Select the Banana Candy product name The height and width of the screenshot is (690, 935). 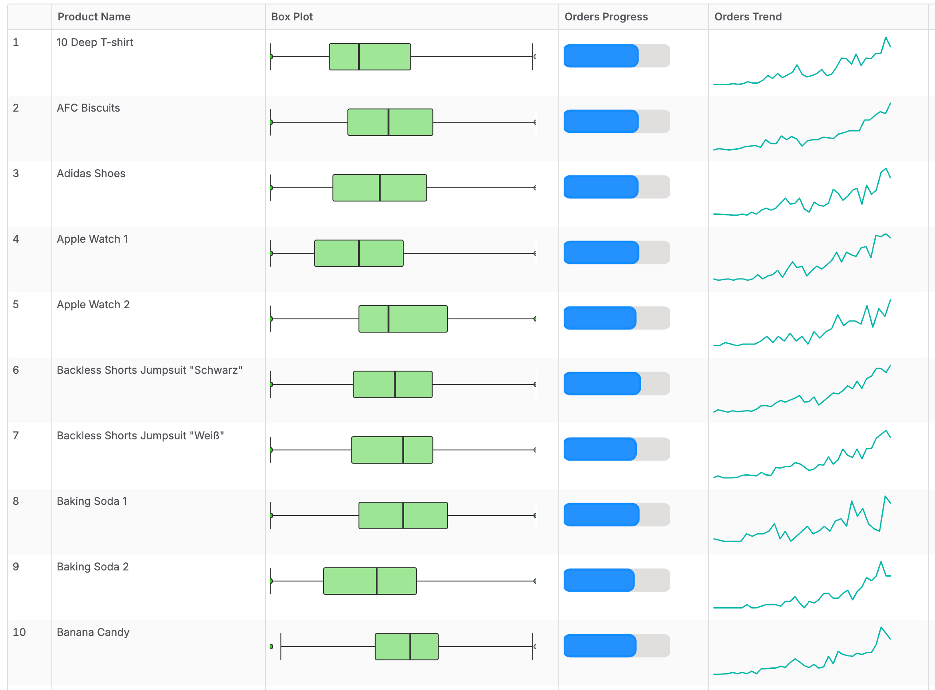[93, 632]
